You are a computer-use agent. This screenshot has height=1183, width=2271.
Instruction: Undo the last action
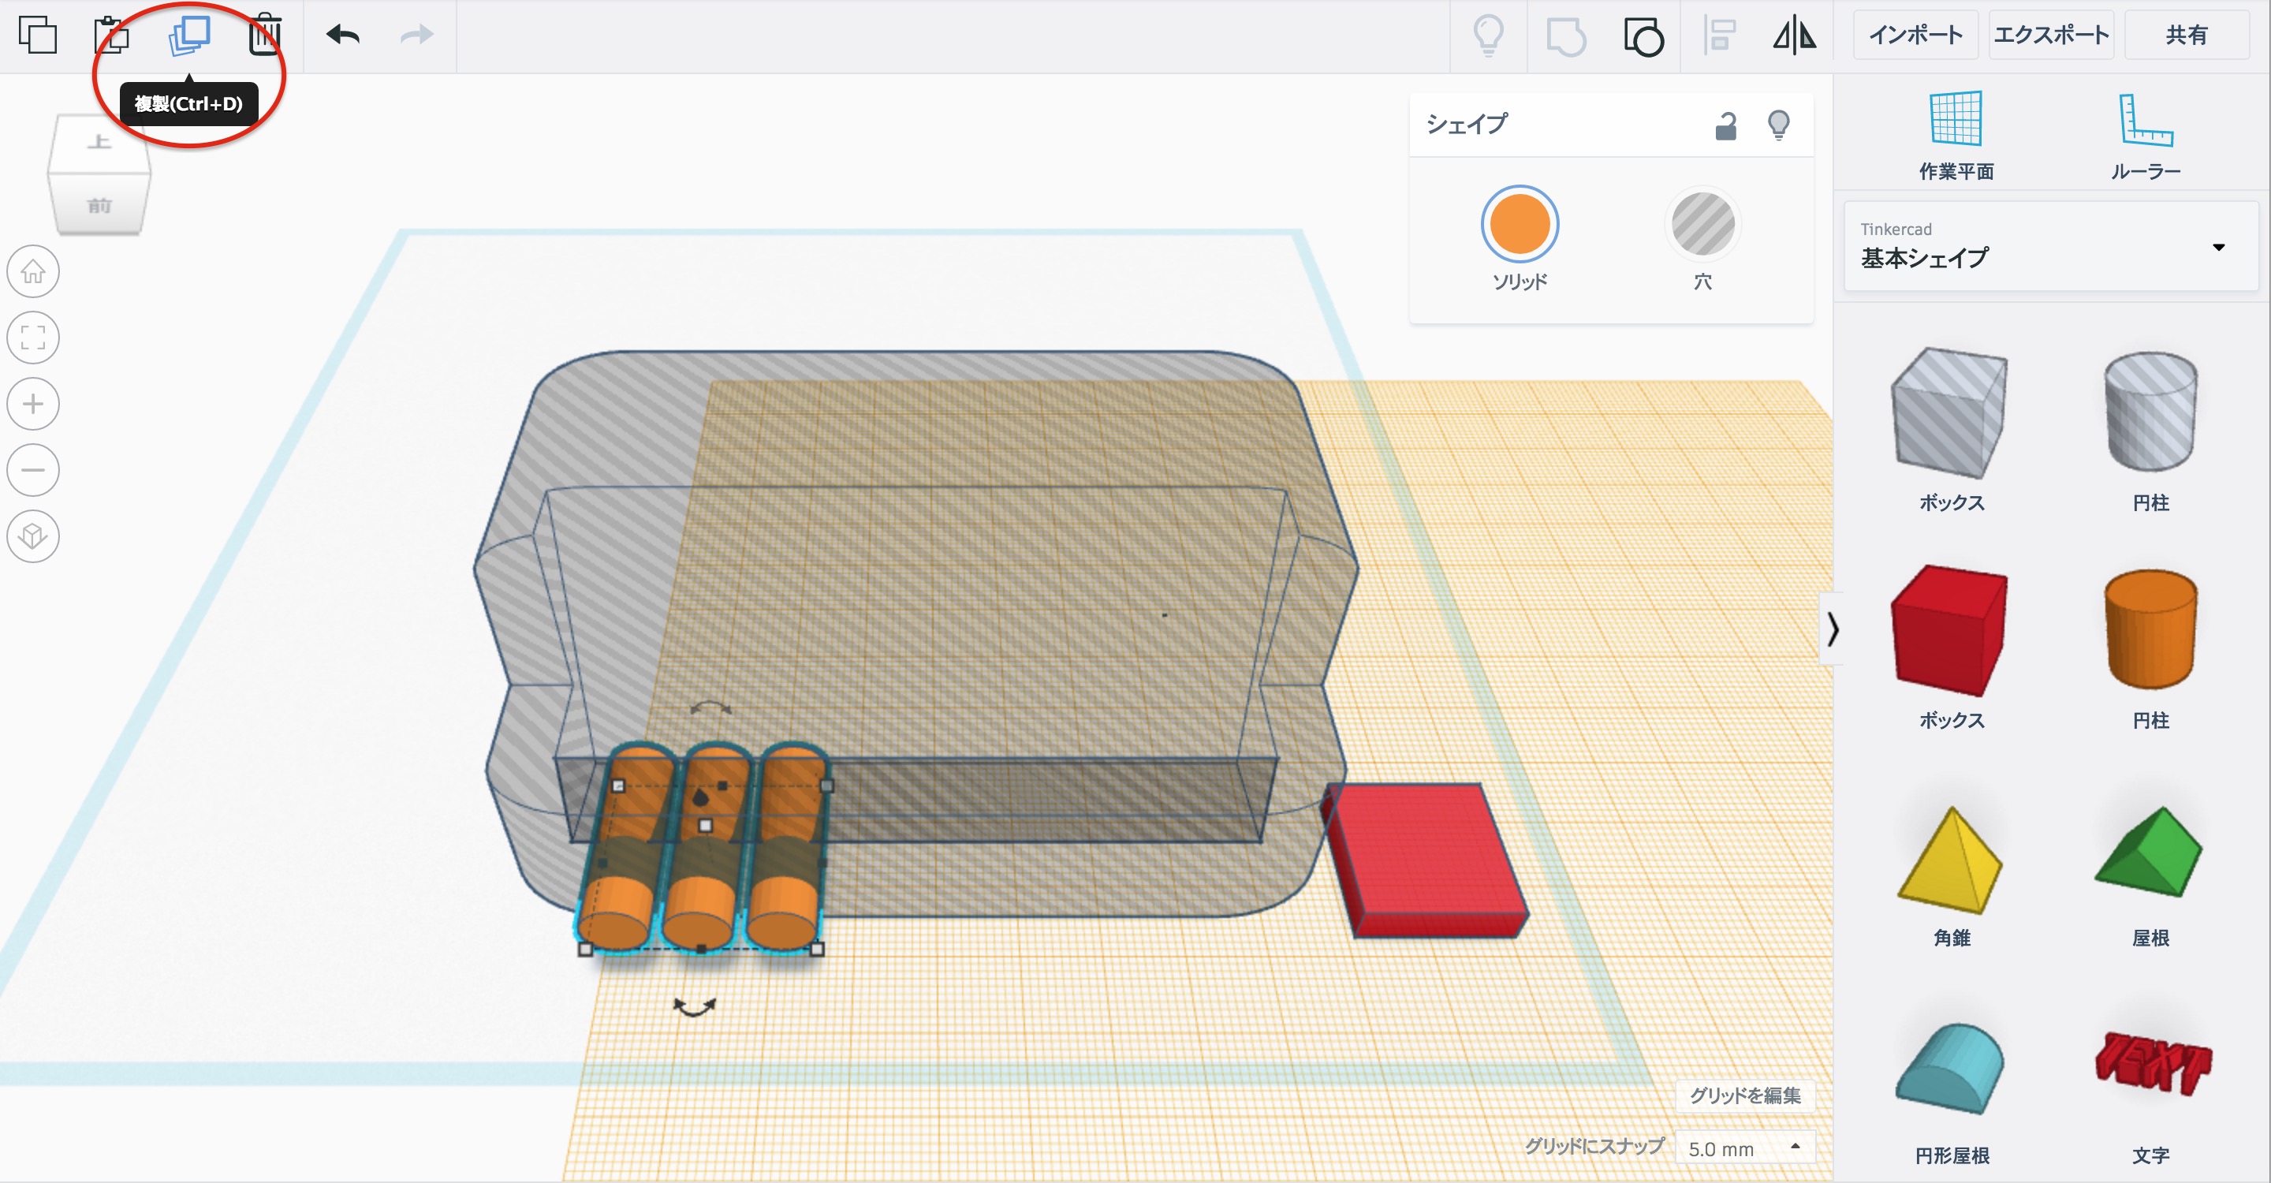point(343,35)
